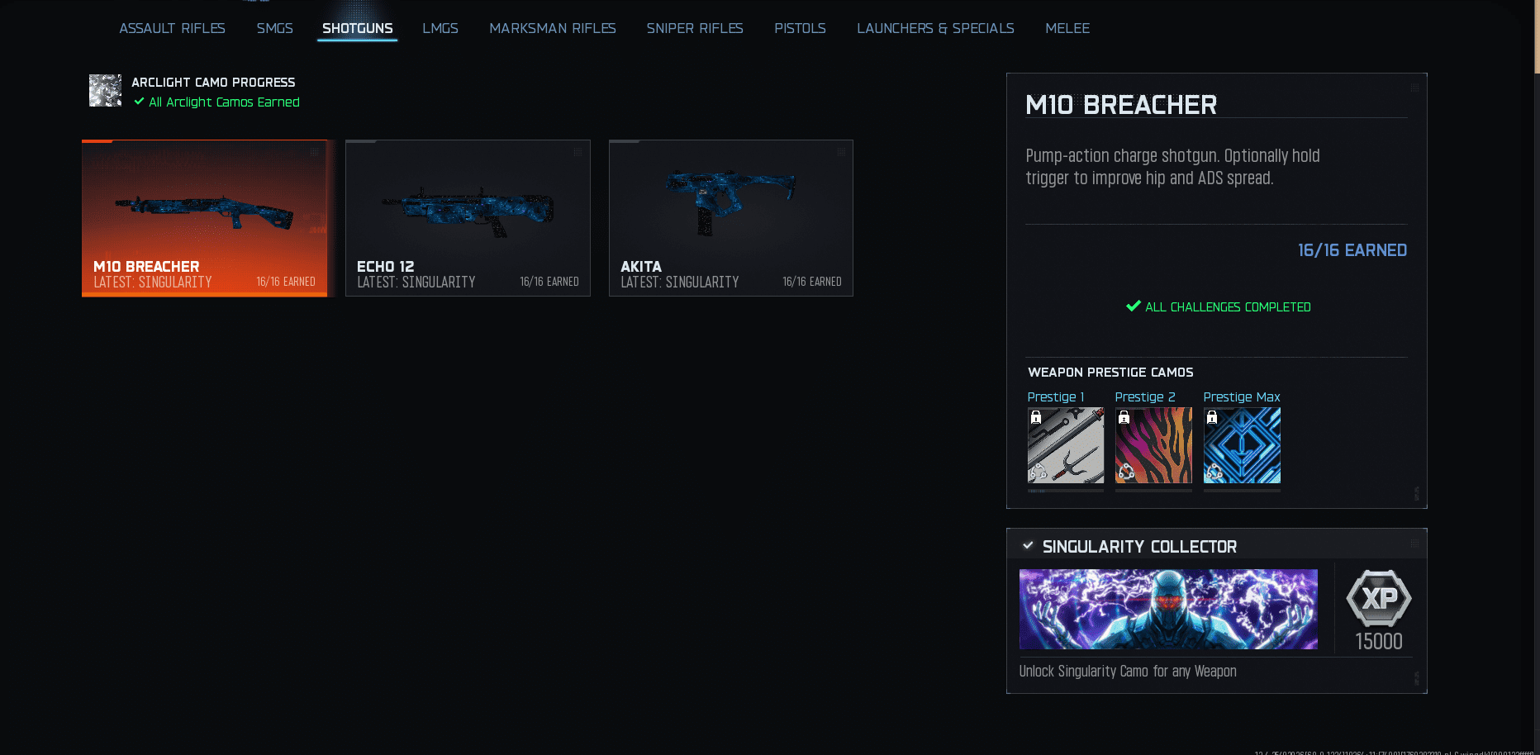1540x755 pixels.
Task: Select the Echo 12 shotgun card
Action: point(468,217)
